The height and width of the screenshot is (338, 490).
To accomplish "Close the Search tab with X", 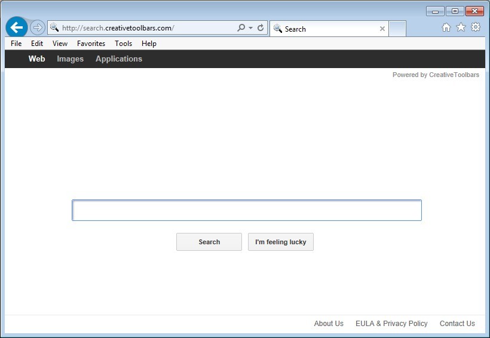I will 382,29.
